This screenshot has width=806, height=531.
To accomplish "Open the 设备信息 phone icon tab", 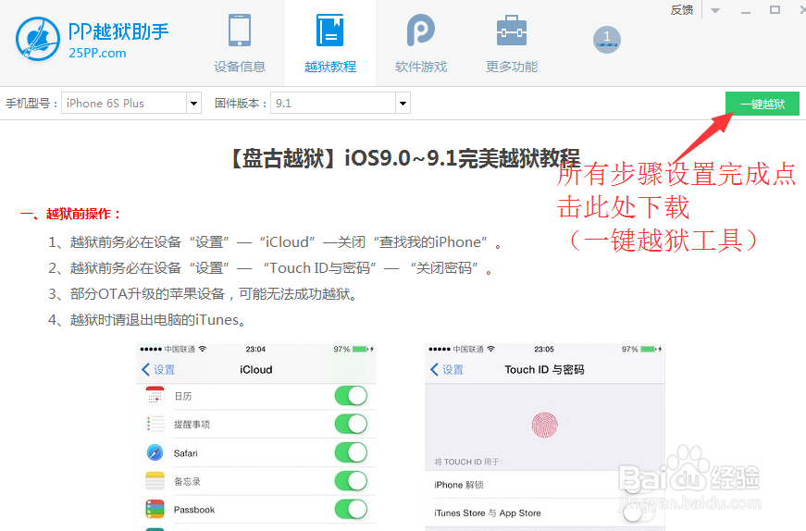I will (240, 31).
